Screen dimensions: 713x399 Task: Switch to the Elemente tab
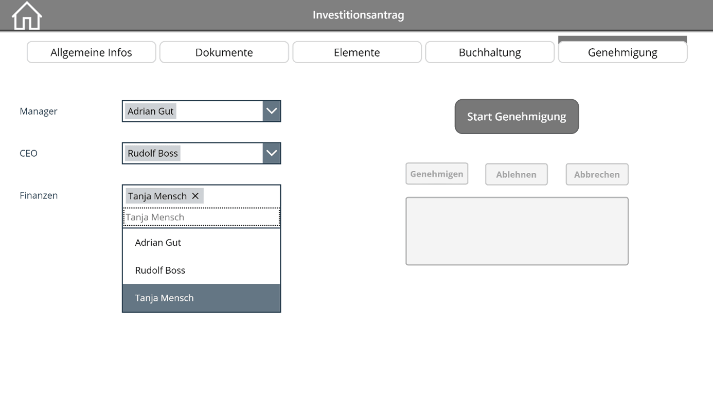pyautogui.click(x=357, y=52)
